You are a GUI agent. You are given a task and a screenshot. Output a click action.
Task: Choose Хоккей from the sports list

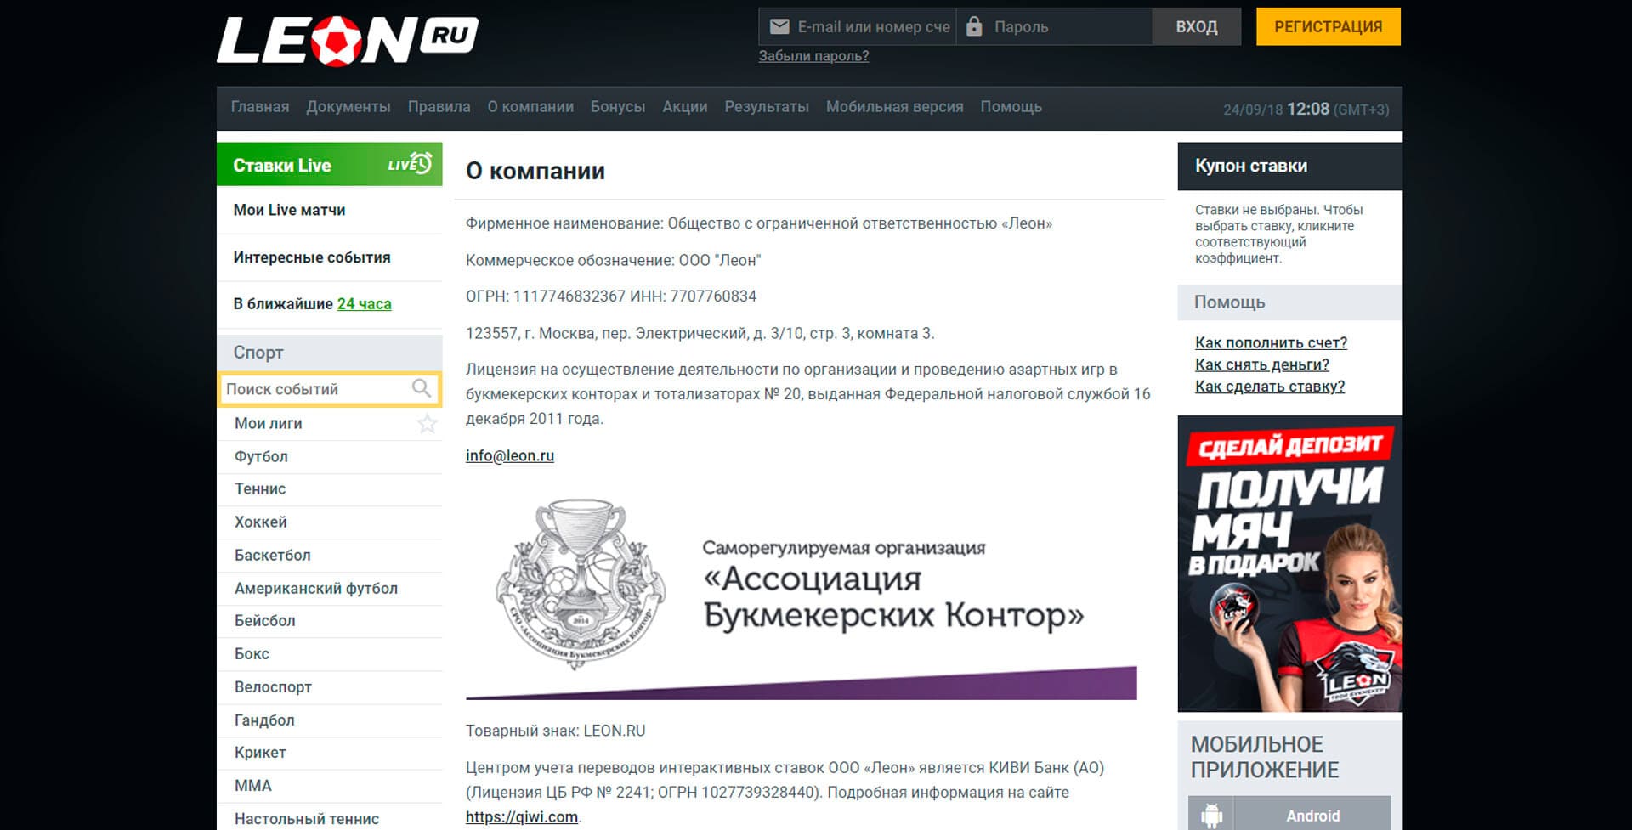click(330, 522)
